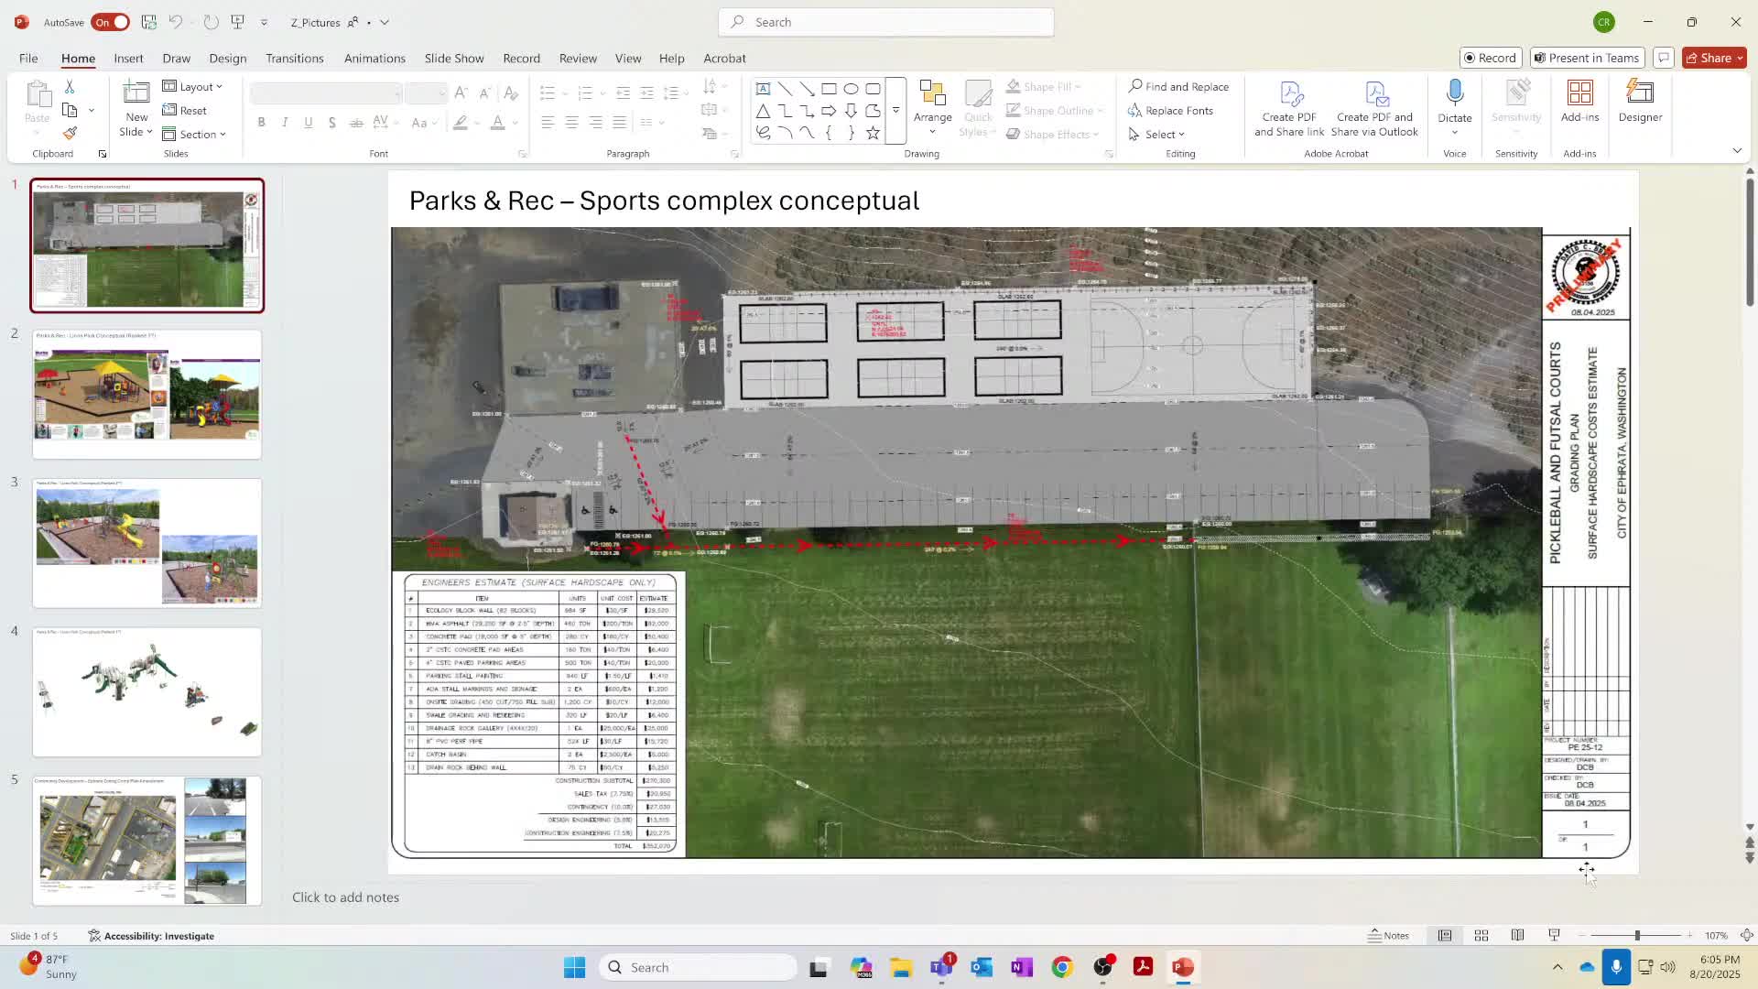Click the Present in Teams button

(1587, 58)
